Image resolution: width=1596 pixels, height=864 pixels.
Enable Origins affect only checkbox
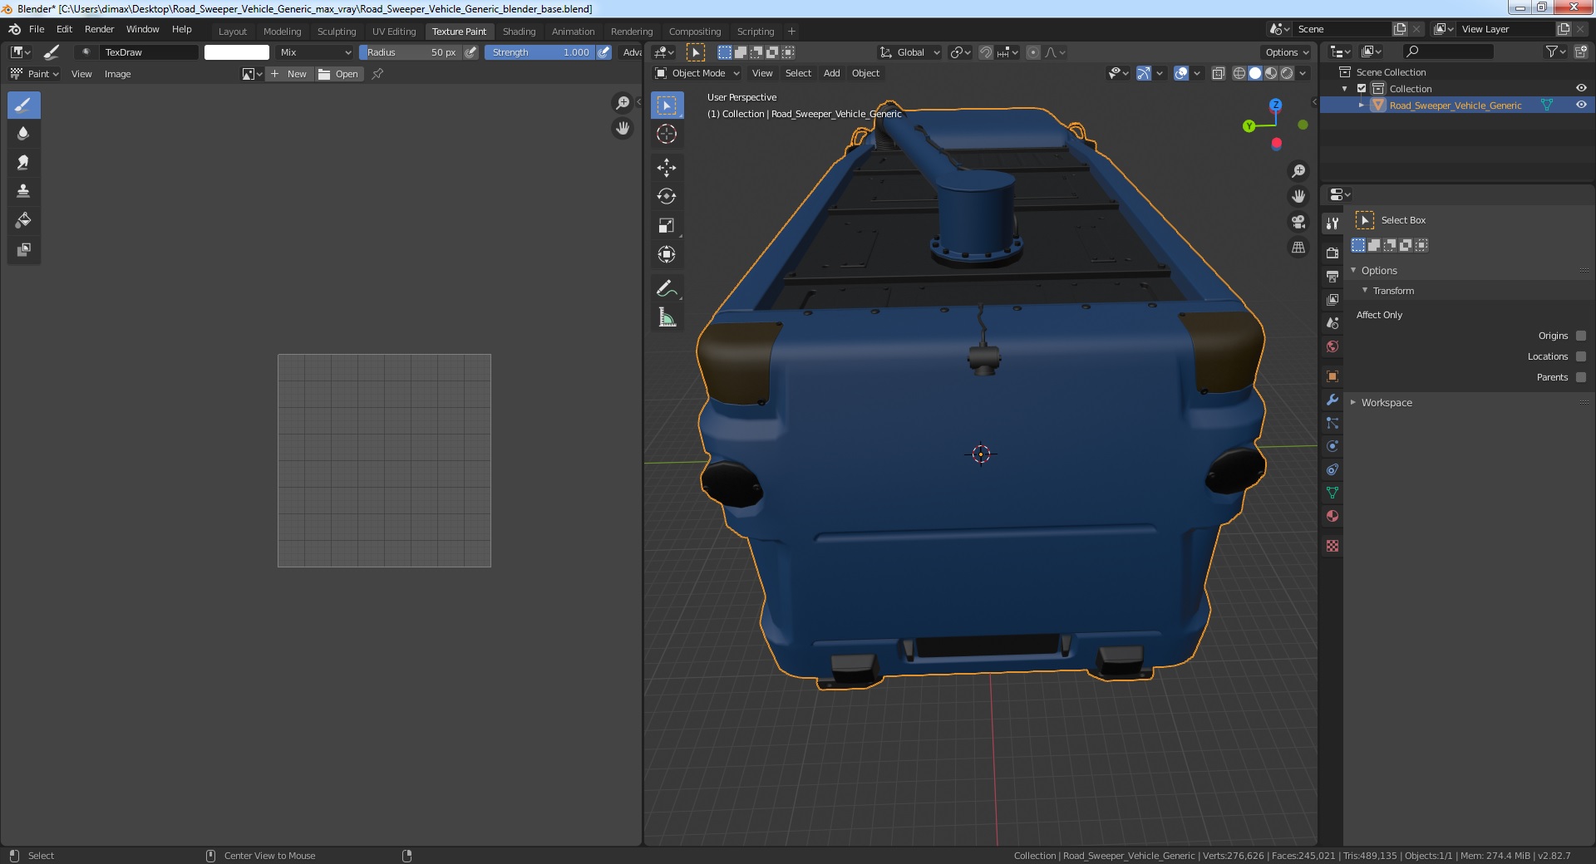(1581, 336)
